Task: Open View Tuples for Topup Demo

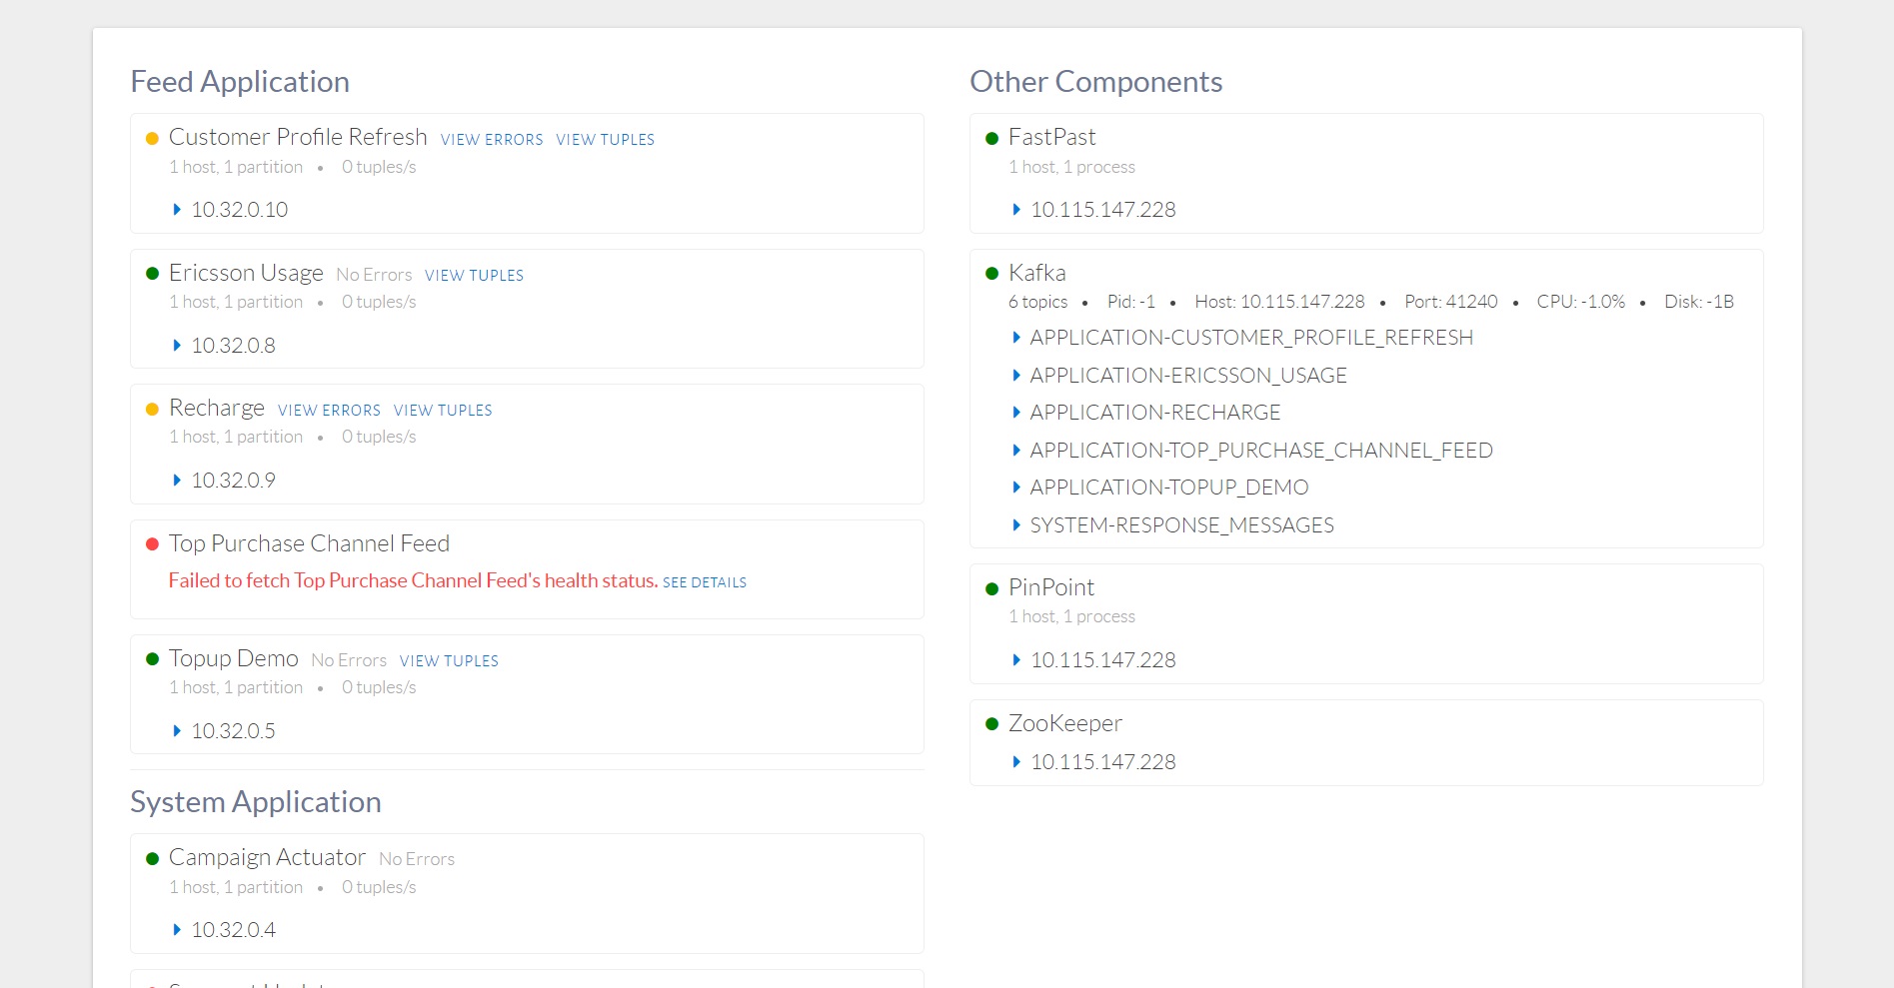Action: [449, 661]
